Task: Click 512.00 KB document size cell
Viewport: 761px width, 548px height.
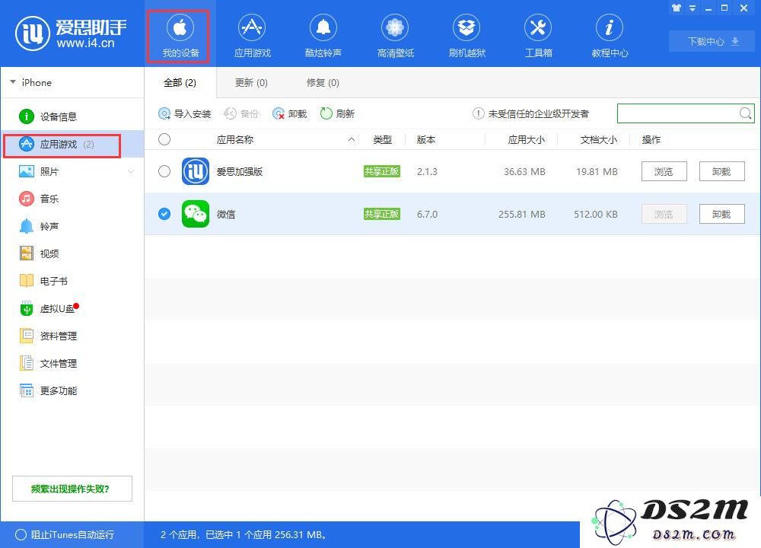Action: [596, 214]
